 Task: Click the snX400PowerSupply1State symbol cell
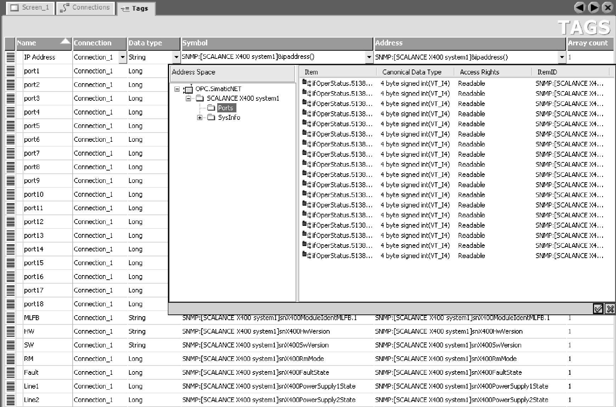click(277, 386)
